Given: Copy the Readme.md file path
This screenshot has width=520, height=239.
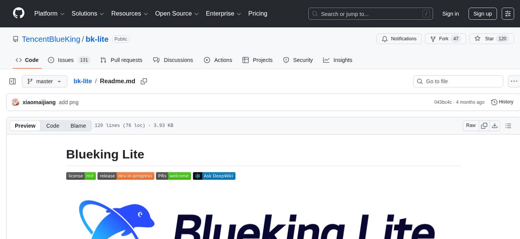Looking at the screenshot, I should (x=144, y=81).
